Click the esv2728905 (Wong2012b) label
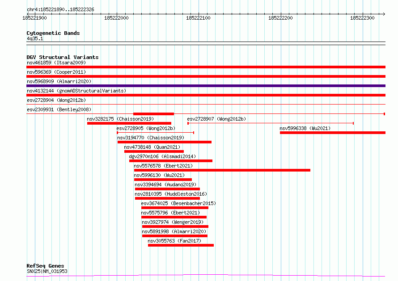 pyautogui.click(x=146, y=128)
